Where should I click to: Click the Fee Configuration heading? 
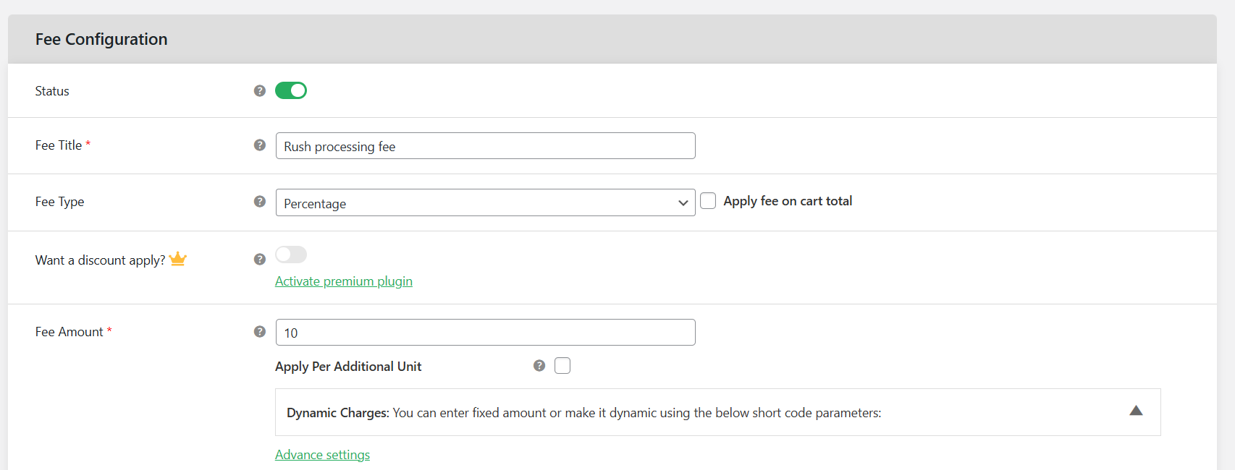(101, 39)
